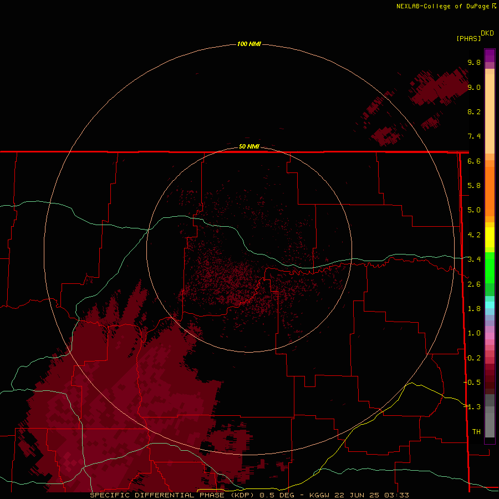Viewport: 499px width, 499px height.
Task: Click the -0.5 legend value
Action: pyautogui.click(x=472, y=383)
